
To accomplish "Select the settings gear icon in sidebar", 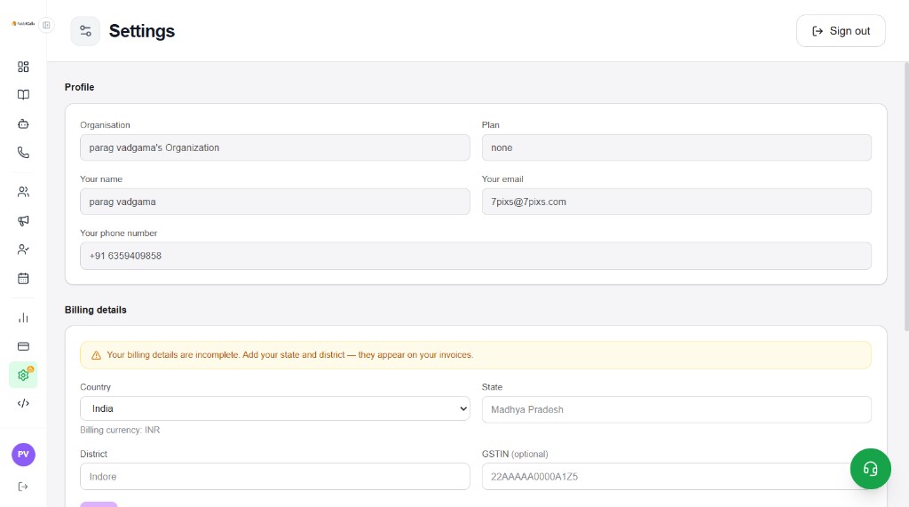I will point(23,375).
